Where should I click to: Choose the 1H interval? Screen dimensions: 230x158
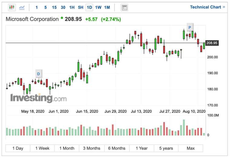click(72, 8)
